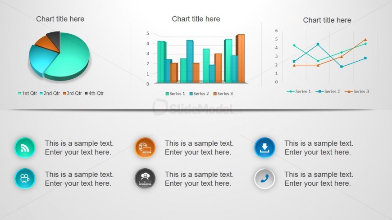This screenshot has height=220, width=392.
Task: Select the orange triangle endpoint on line chart
Action: coord(365,40)
